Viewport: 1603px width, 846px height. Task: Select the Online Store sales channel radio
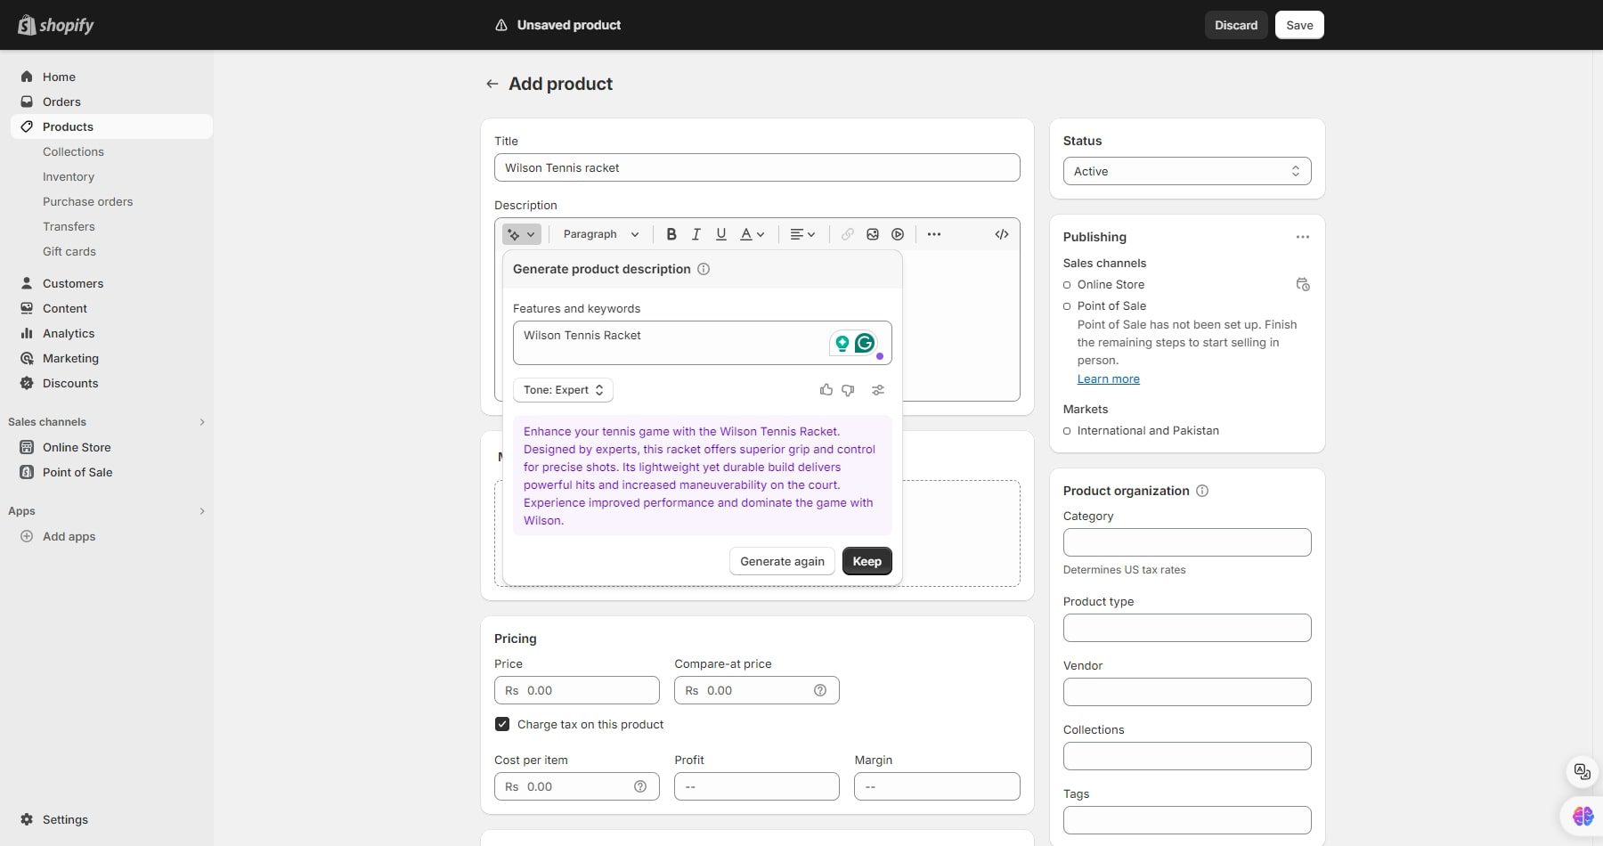[1069, 284]
